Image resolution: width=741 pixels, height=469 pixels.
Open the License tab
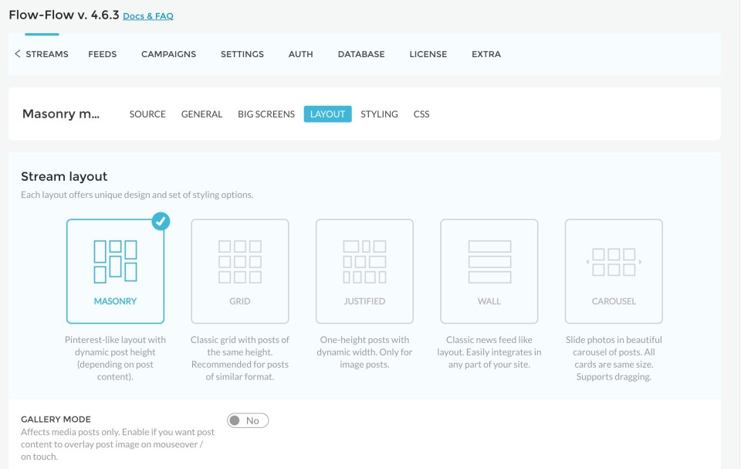click(428, 54)
